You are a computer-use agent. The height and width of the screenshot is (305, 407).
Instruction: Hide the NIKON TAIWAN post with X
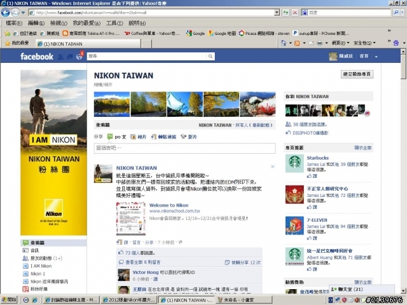pyautogui.click(x=273, y=166)
